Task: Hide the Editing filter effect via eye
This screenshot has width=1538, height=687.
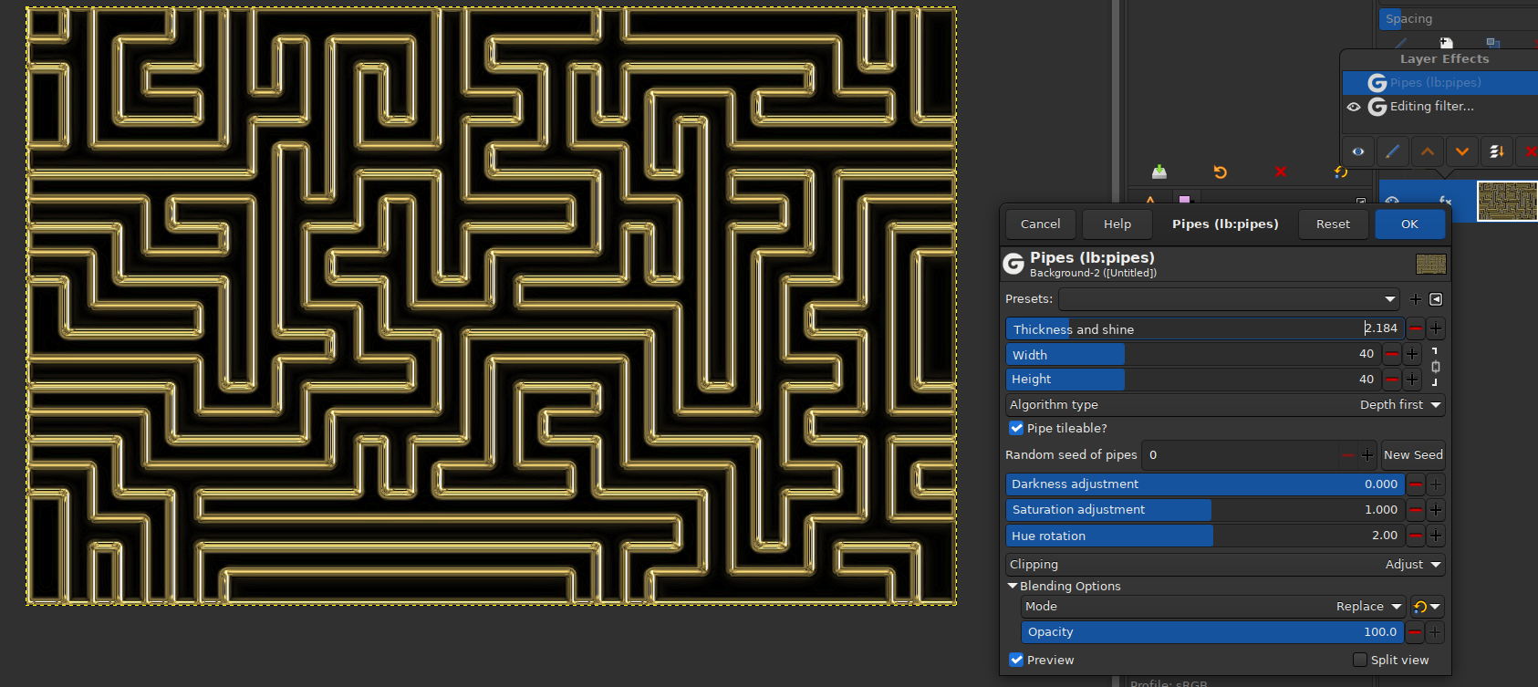Action: pyautogui.click(x=1354, y=107)
